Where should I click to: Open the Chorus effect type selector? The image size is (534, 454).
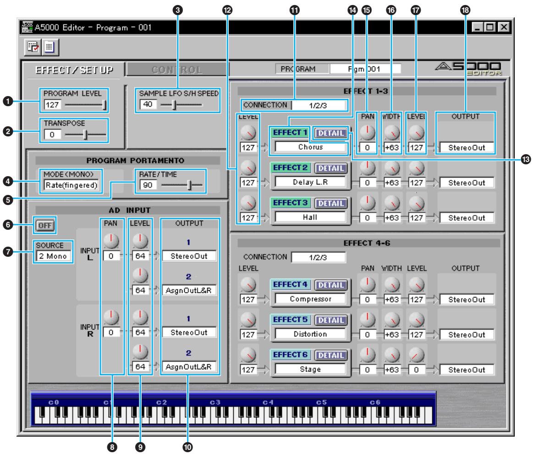tap(310, 147)
